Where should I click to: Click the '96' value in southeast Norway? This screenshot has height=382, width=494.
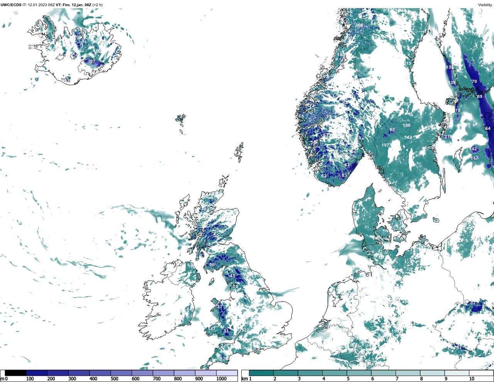tap(354, 152)
